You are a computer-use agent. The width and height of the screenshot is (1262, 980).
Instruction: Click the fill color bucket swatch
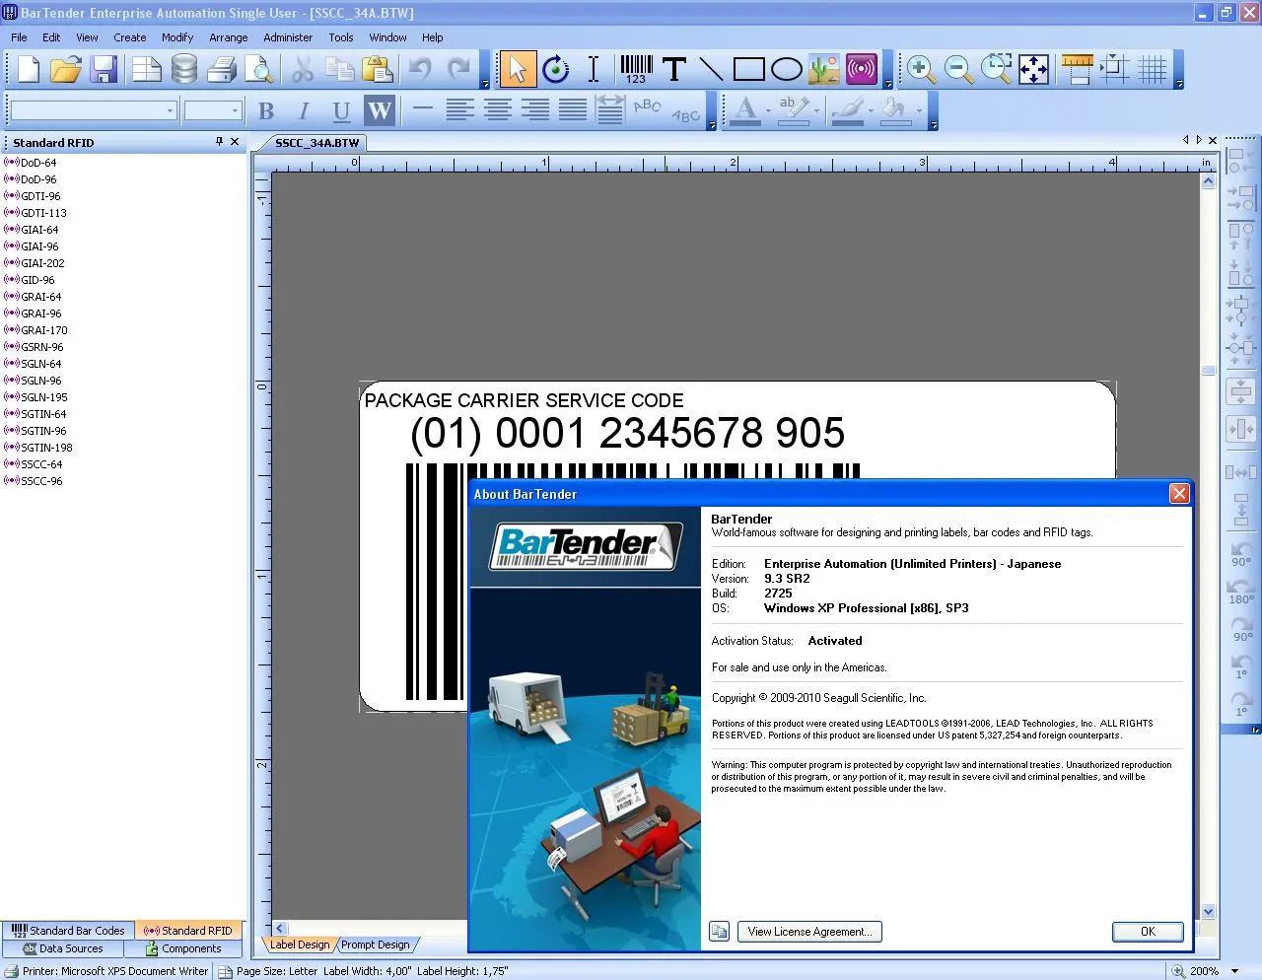click(x=895, y=111)
